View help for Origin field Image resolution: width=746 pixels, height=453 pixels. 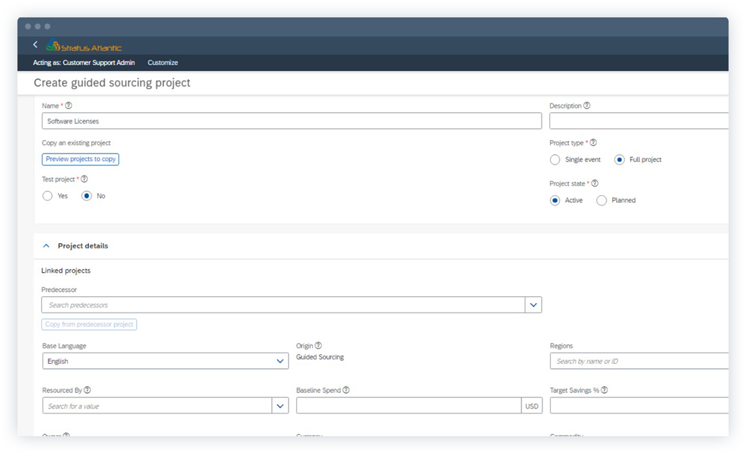[x=318, y=345]
